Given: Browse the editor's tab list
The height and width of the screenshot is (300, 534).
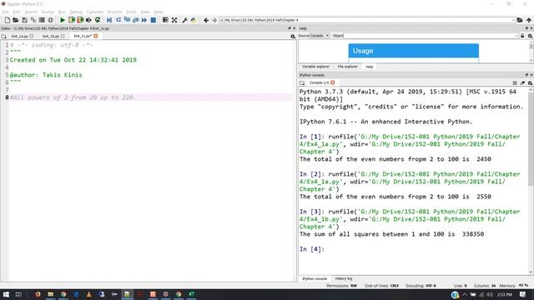Looking at the screenshot, I should 3,36.
